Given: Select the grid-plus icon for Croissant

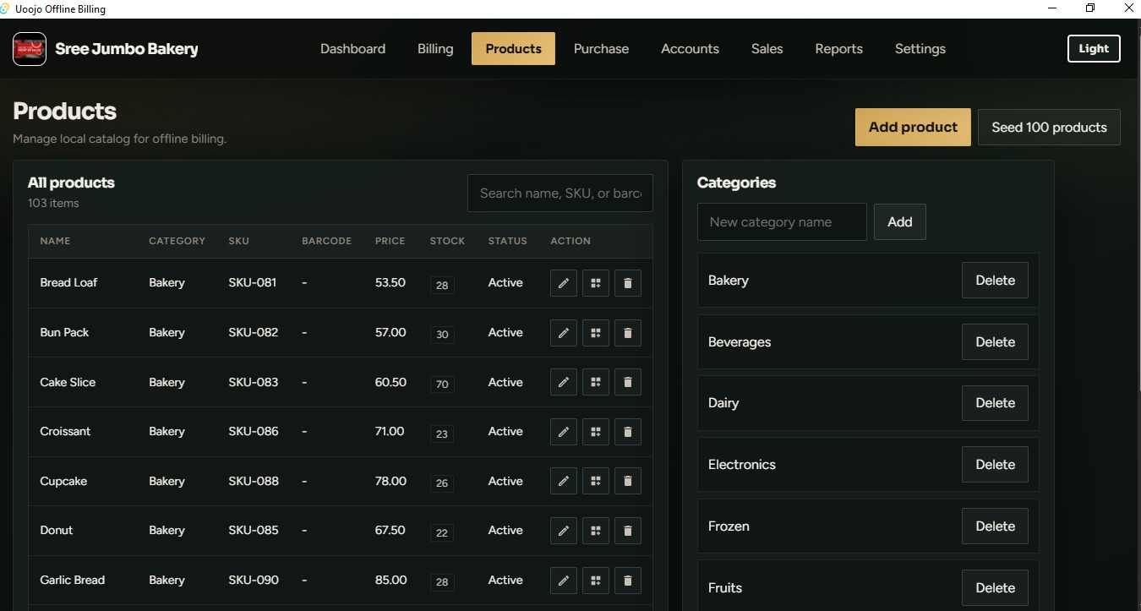Looking at the screenshot, I should [596, 432].
